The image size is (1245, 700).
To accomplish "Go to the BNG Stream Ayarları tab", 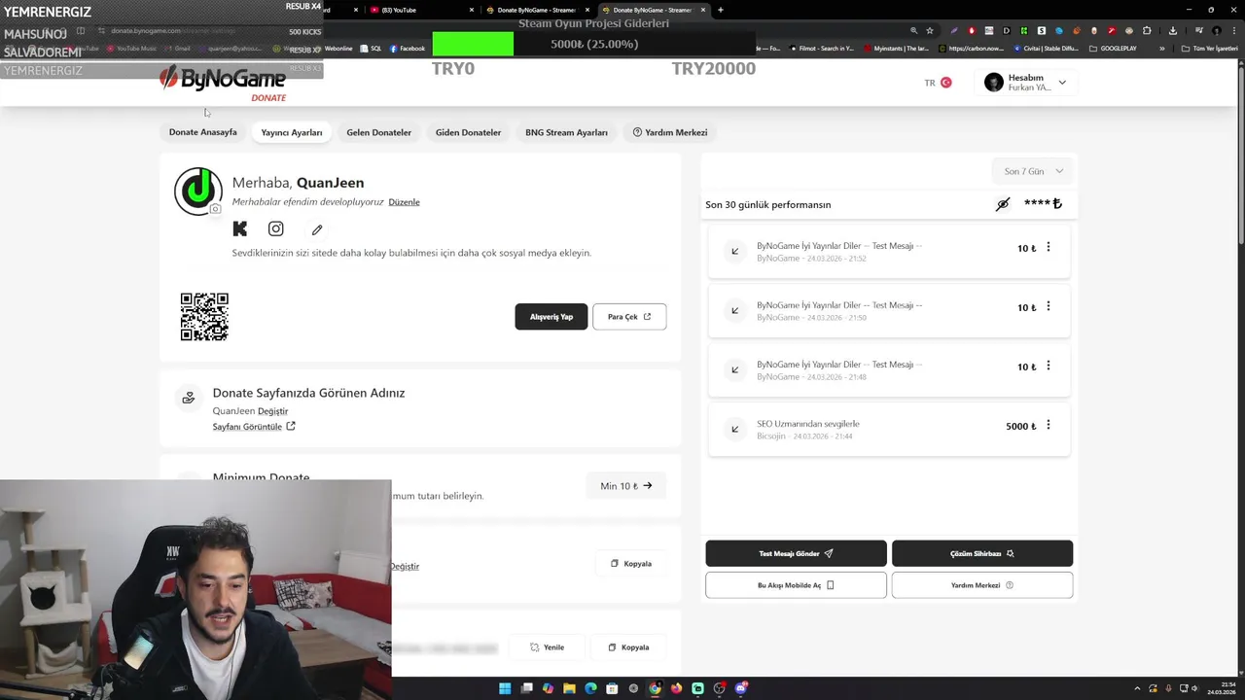I will (x=566, y=132).
